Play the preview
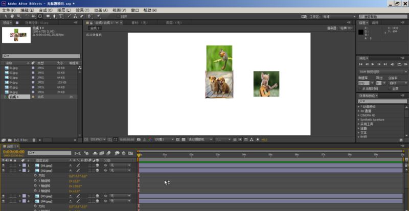The image size is (409, 211). tap(373, 64)
